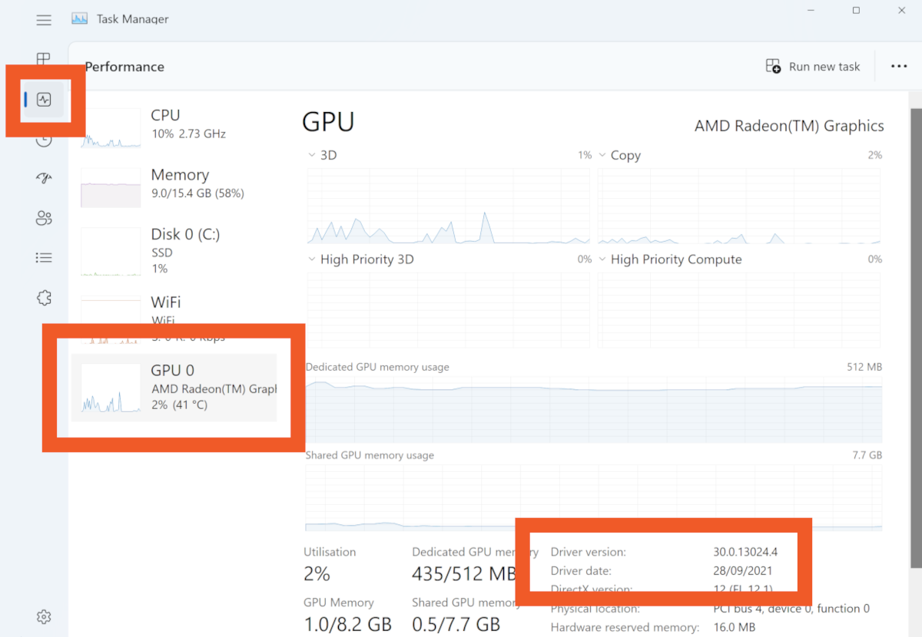Open the Details list page icon
922x637 pixels.
click(x=44, y=258)
